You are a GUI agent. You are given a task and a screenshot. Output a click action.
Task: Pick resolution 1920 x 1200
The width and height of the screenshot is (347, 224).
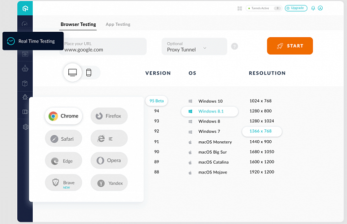point(262,172)
